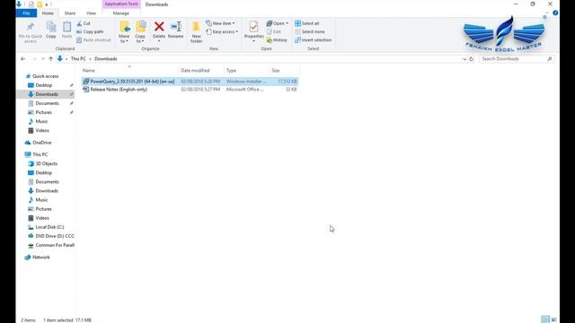This screenshot has height=323, width=575.
Task: Click Select none in ribbon
Action: click(310, 32)
